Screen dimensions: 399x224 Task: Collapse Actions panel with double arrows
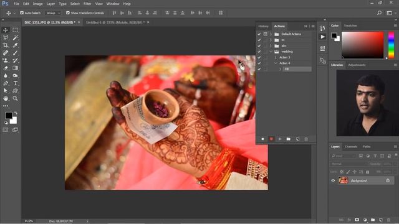305,26
